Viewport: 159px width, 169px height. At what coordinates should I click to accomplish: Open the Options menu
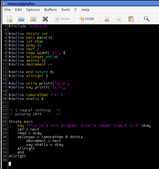[33, 10]
